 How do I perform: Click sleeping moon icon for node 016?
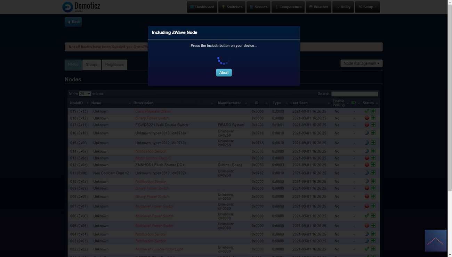(x=366, y=133)
